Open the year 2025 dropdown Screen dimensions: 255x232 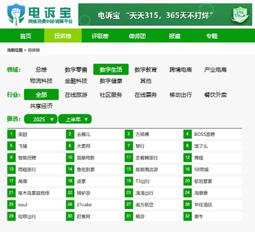(x=41, y=119)
